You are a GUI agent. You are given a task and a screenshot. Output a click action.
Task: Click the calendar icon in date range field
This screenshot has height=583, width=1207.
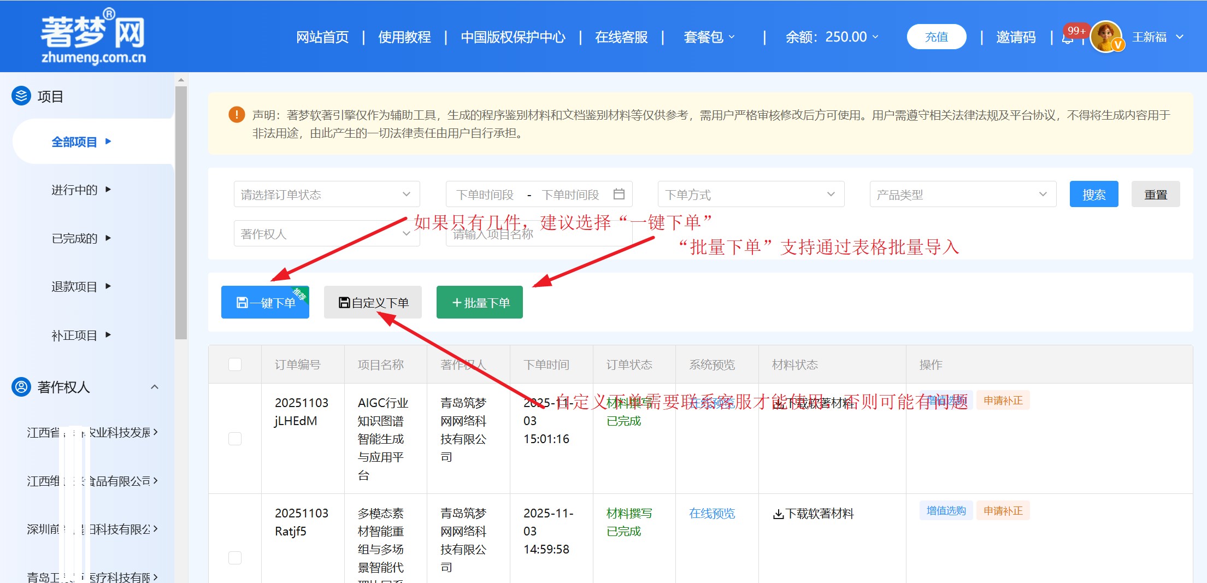(619, 194)
